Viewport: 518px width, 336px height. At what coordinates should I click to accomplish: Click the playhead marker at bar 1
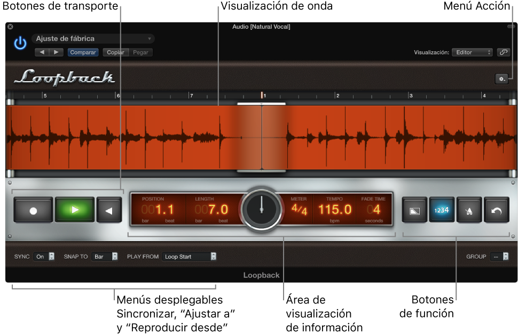[x=262, y=95]
